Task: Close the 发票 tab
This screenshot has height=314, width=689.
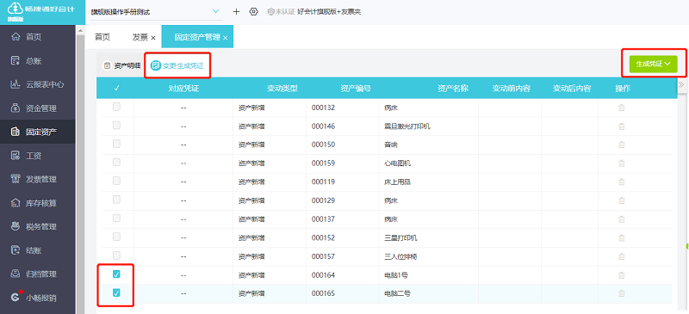Action: click(153, 38)
